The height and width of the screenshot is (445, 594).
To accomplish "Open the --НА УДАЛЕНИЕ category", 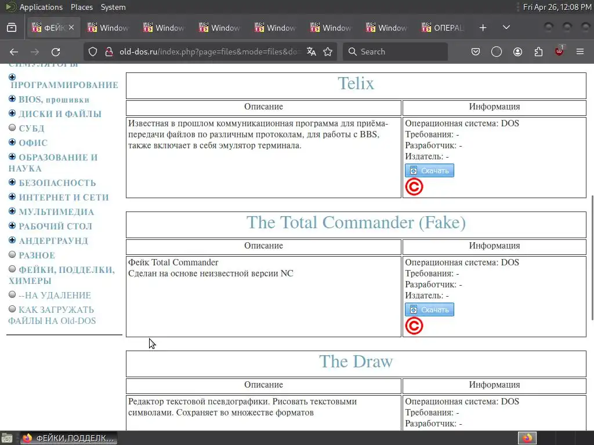I will coord(55,296).
